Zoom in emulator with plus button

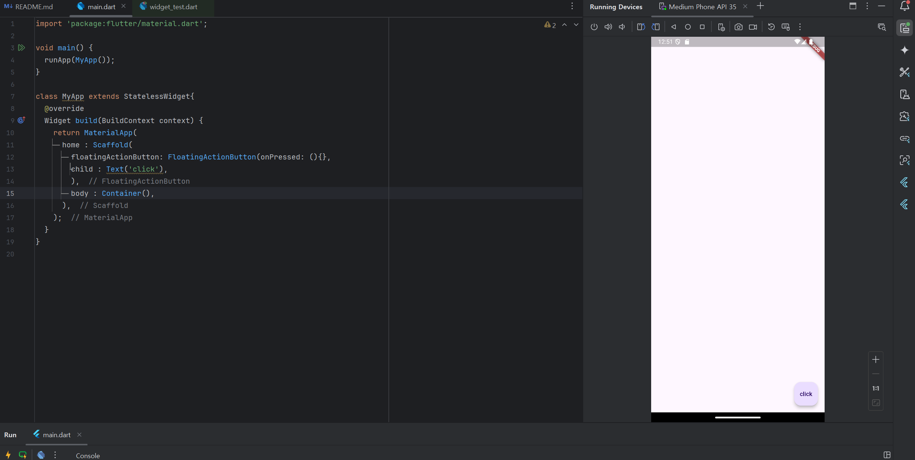[x=876, y=359]
